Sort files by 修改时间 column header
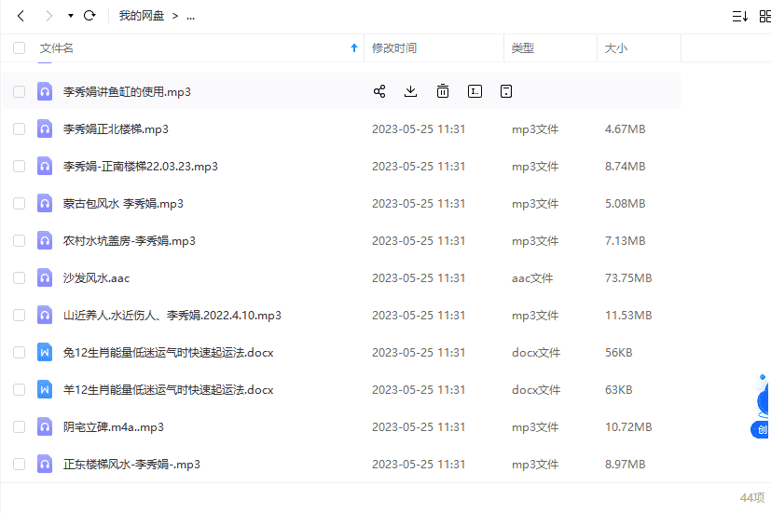This screenshot has width=771, height=513. [x=394, y=48]
